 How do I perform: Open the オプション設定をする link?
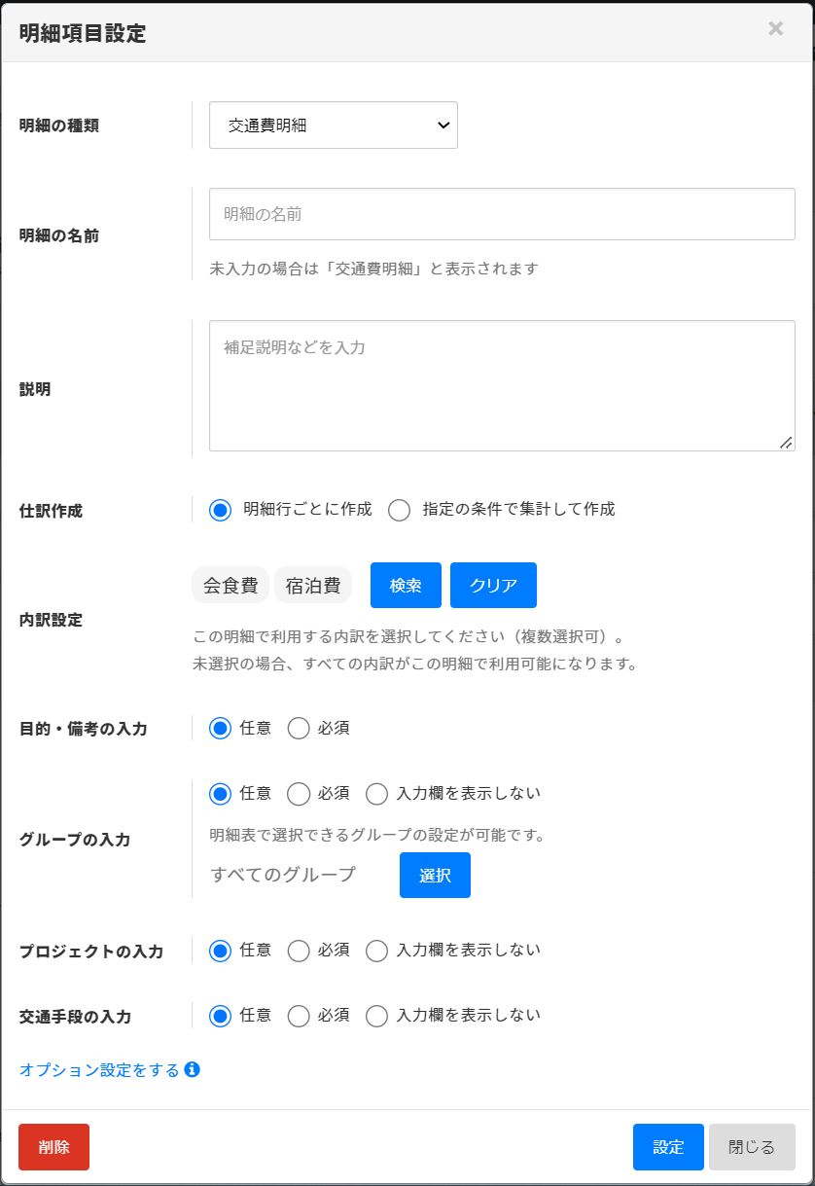click(99, 1070)
